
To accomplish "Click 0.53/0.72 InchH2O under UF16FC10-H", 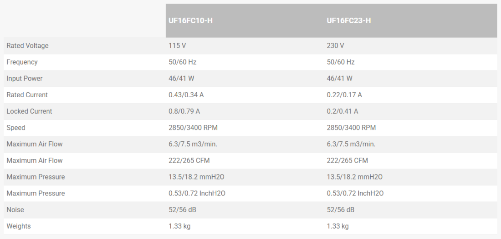I will 197,193.
